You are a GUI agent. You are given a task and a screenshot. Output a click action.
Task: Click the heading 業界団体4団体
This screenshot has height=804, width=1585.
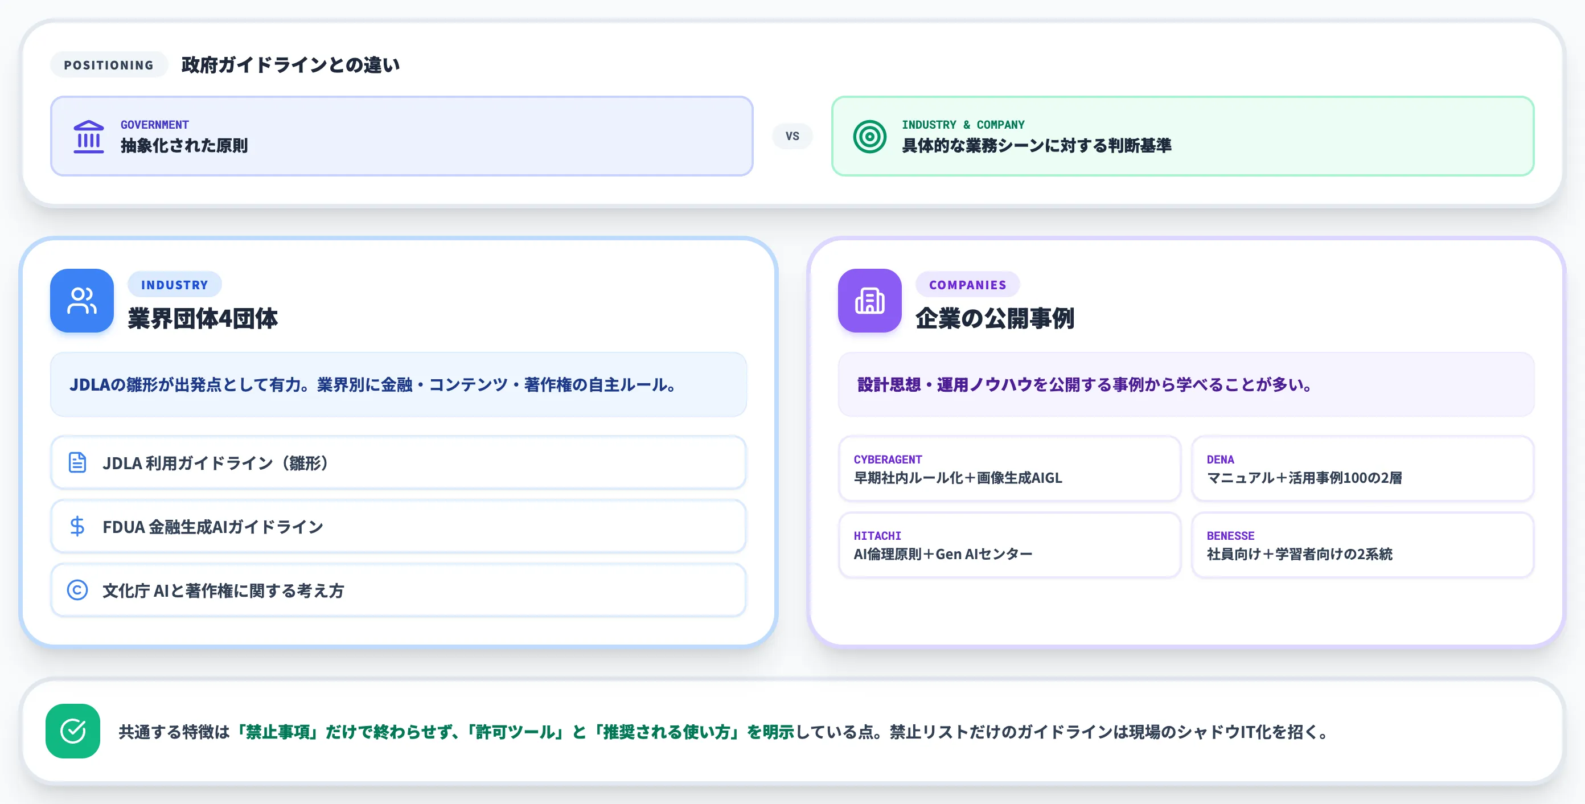point(203,319)
